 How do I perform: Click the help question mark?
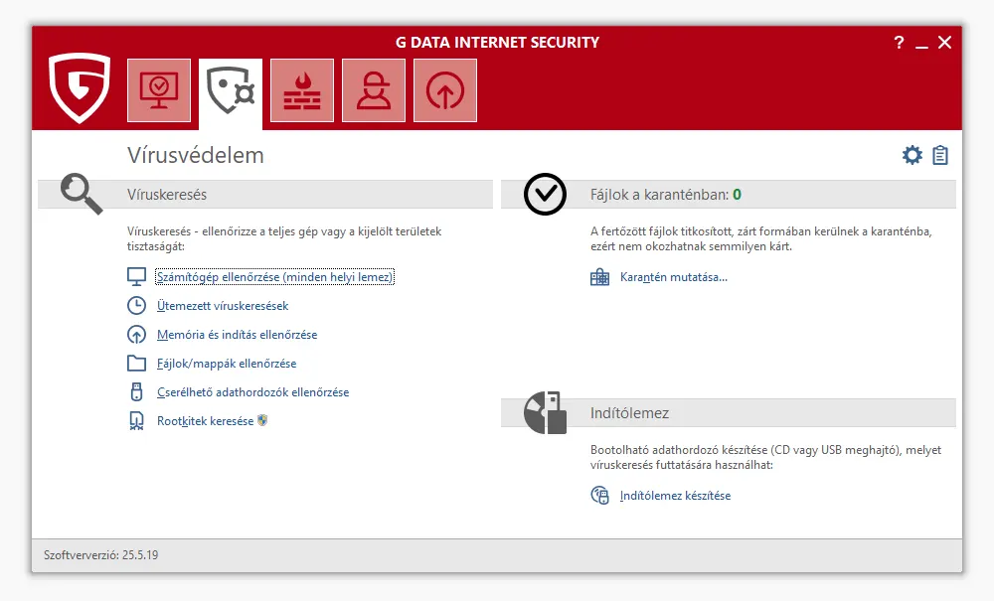click(x=899, y=43)
